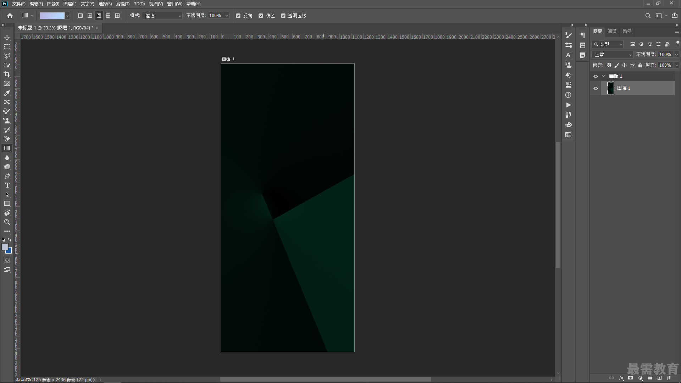This screenshot has width=681, height=383.
Task: Click the background color swatch
Action: coord(10,251)
